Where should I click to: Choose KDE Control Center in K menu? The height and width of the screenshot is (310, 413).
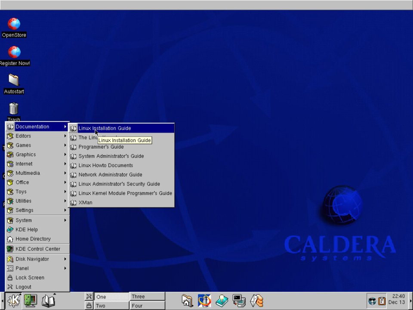(38, 249)
